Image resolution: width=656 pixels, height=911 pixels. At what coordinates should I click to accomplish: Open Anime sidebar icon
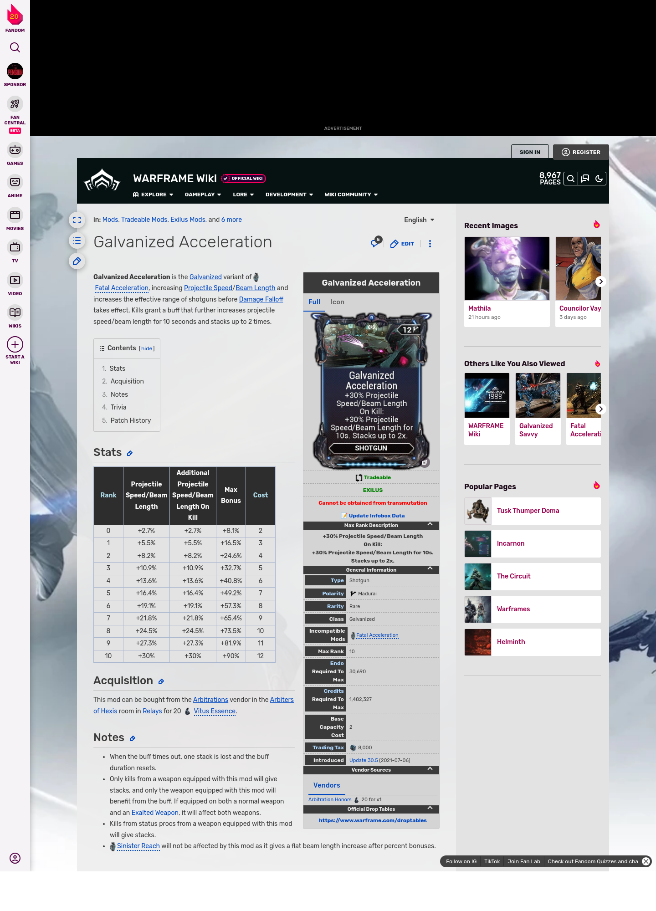point(15,182)
